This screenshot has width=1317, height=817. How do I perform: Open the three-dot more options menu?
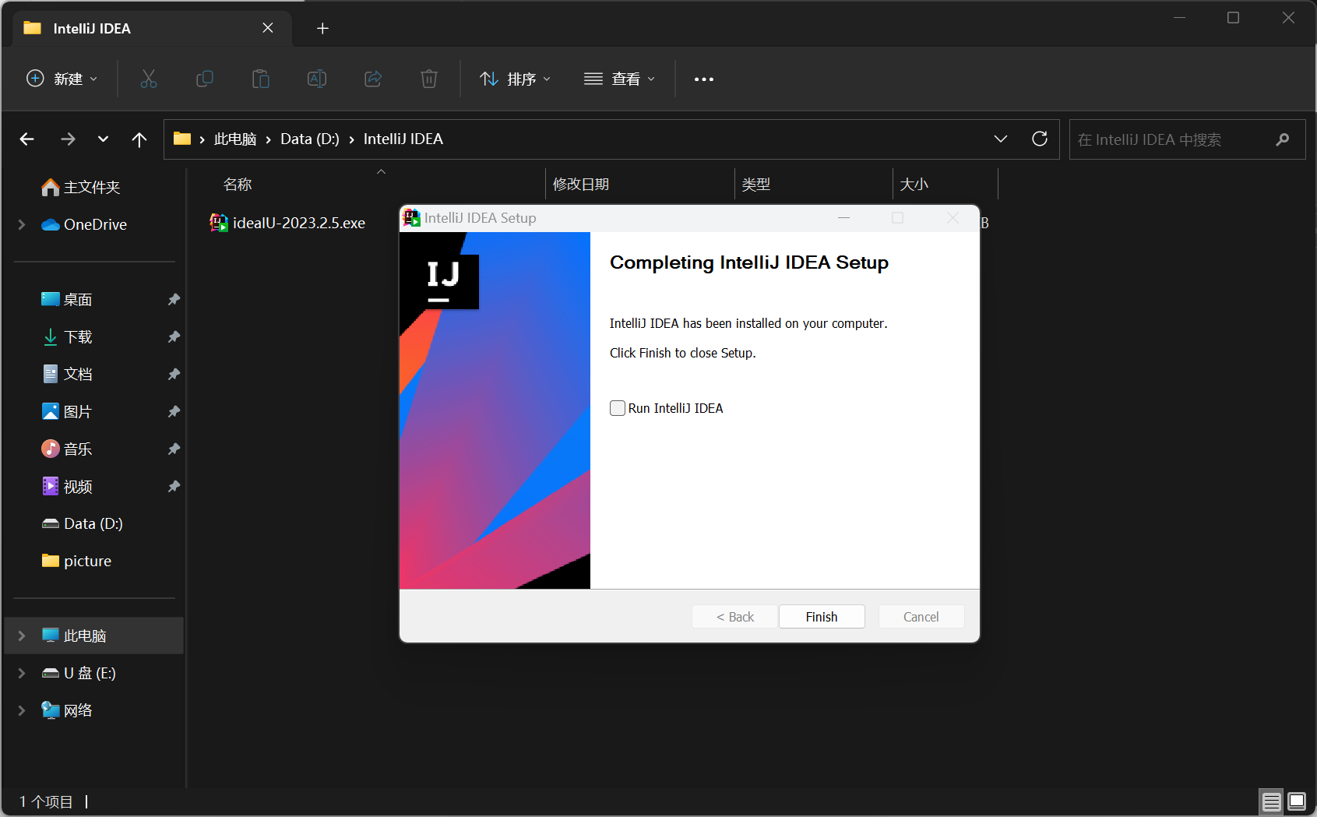[704, 79]
